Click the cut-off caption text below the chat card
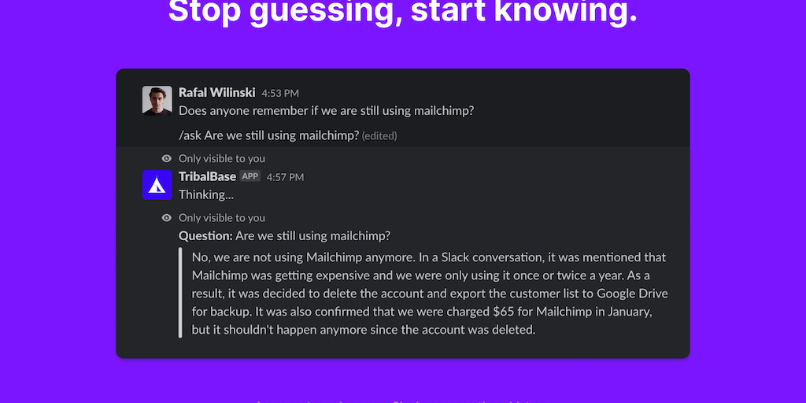 click(402, 400)
